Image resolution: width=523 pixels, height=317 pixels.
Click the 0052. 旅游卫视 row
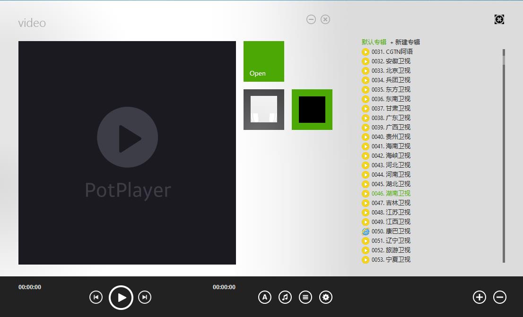386,250
